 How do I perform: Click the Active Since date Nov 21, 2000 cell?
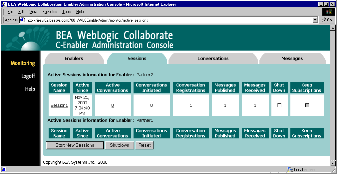point(83,105)
